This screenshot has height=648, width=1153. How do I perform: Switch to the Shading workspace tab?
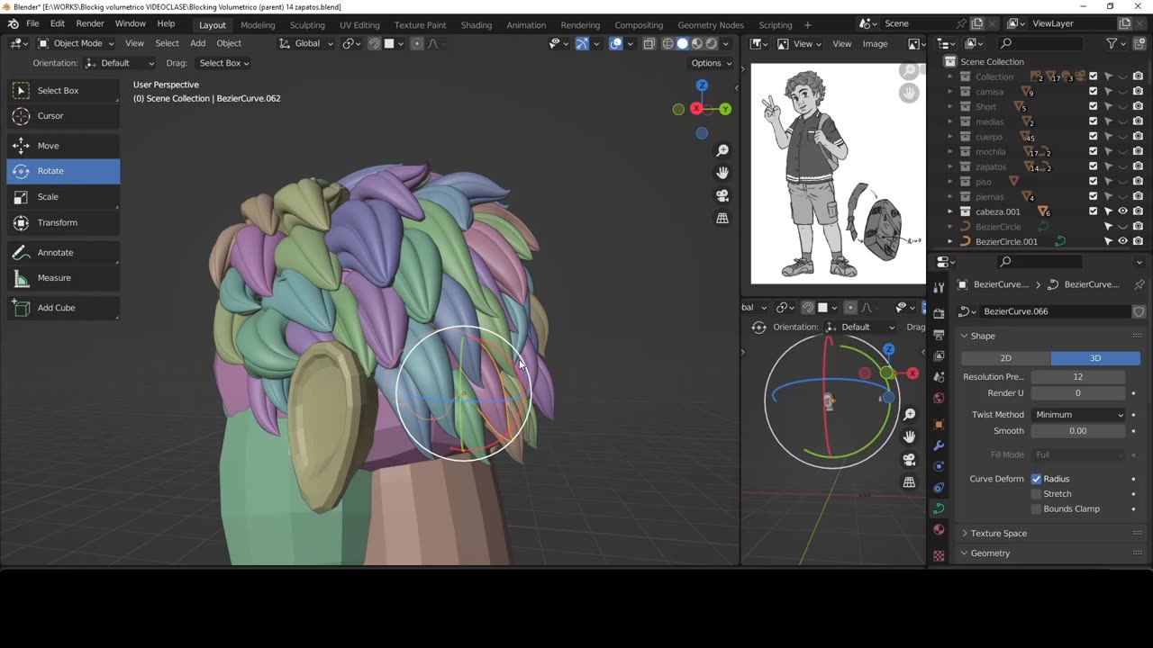tap(477, 25)
